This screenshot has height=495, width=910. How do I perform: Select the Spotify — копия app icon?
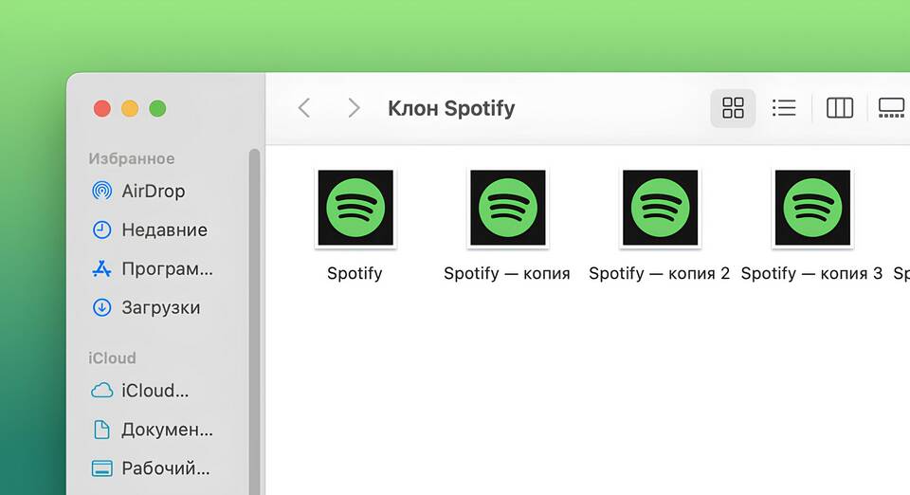(507, 208)
